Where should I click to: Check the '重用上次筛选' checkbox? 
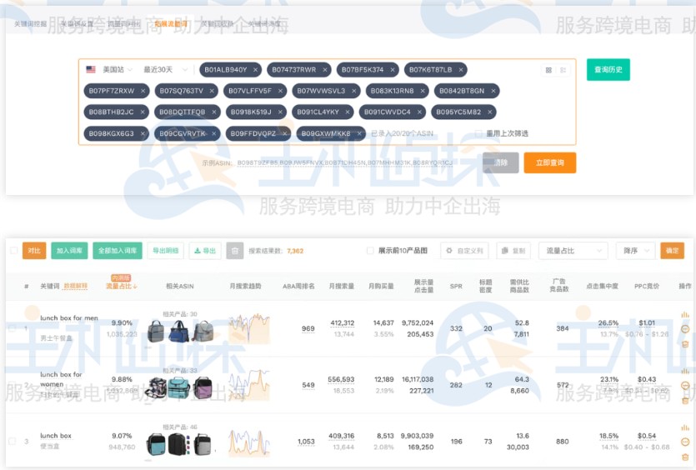tap(478, 133)
